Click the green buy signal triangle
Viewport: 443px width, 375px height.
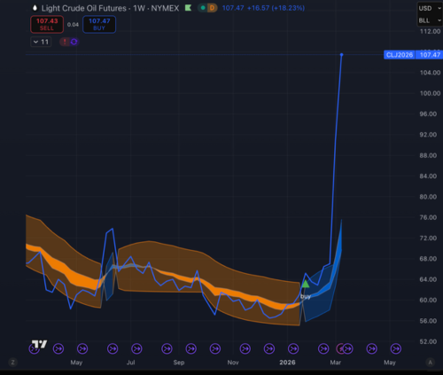(306, 284)
